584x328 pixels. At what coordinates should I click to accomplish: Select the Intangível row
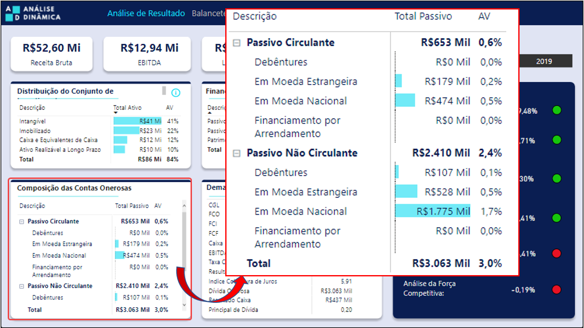coord(99,121)
